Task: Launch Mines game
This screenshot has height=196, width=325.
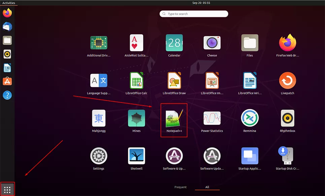Action: 136,118
